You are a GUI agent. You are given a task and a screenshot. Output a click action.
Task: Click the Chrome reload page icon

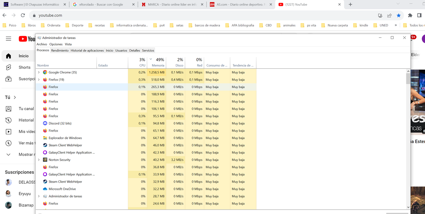23,15
